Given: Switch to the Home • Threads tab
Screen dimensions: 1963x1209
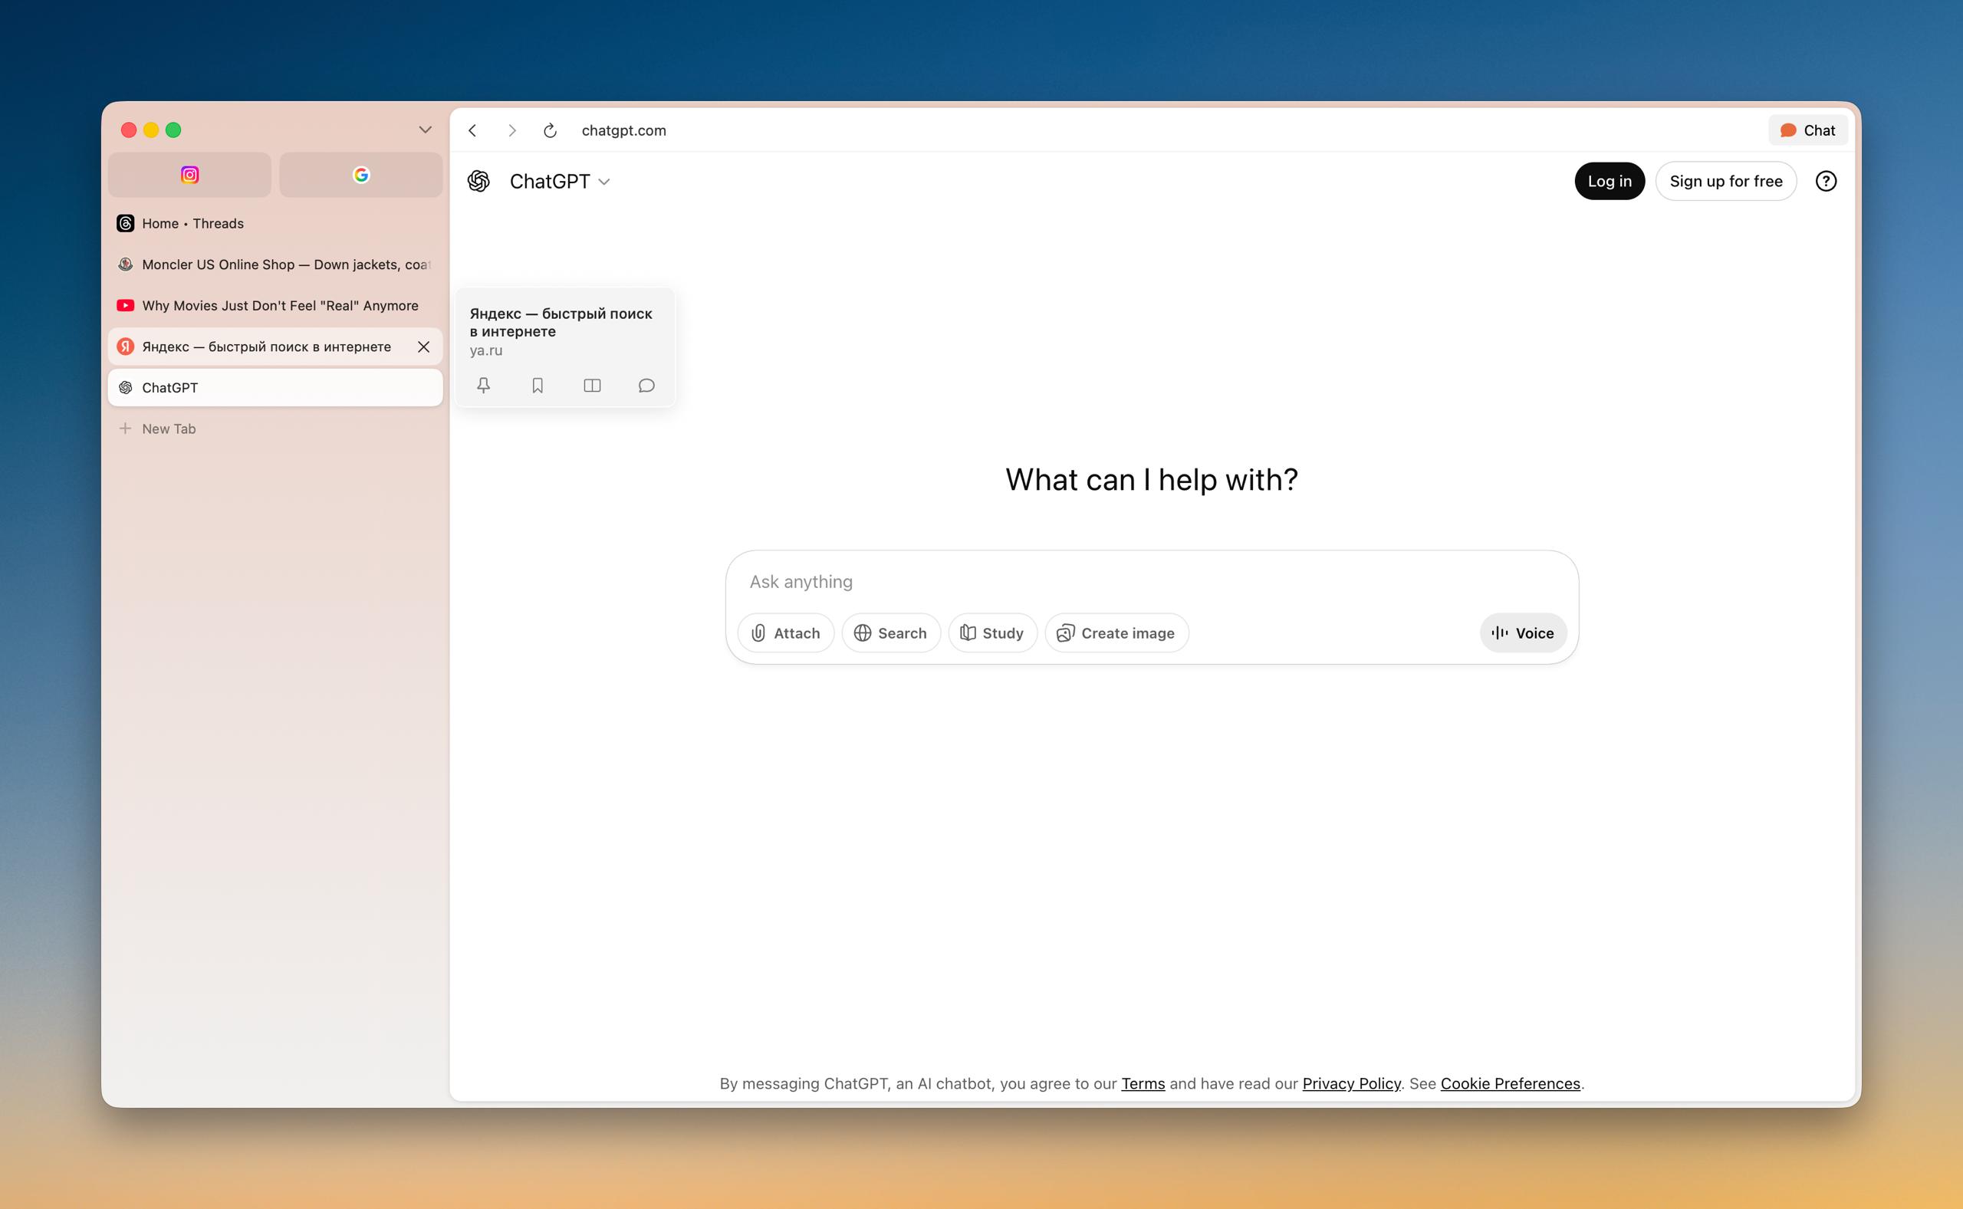Looking at the screenshot, I should [275, 223].
